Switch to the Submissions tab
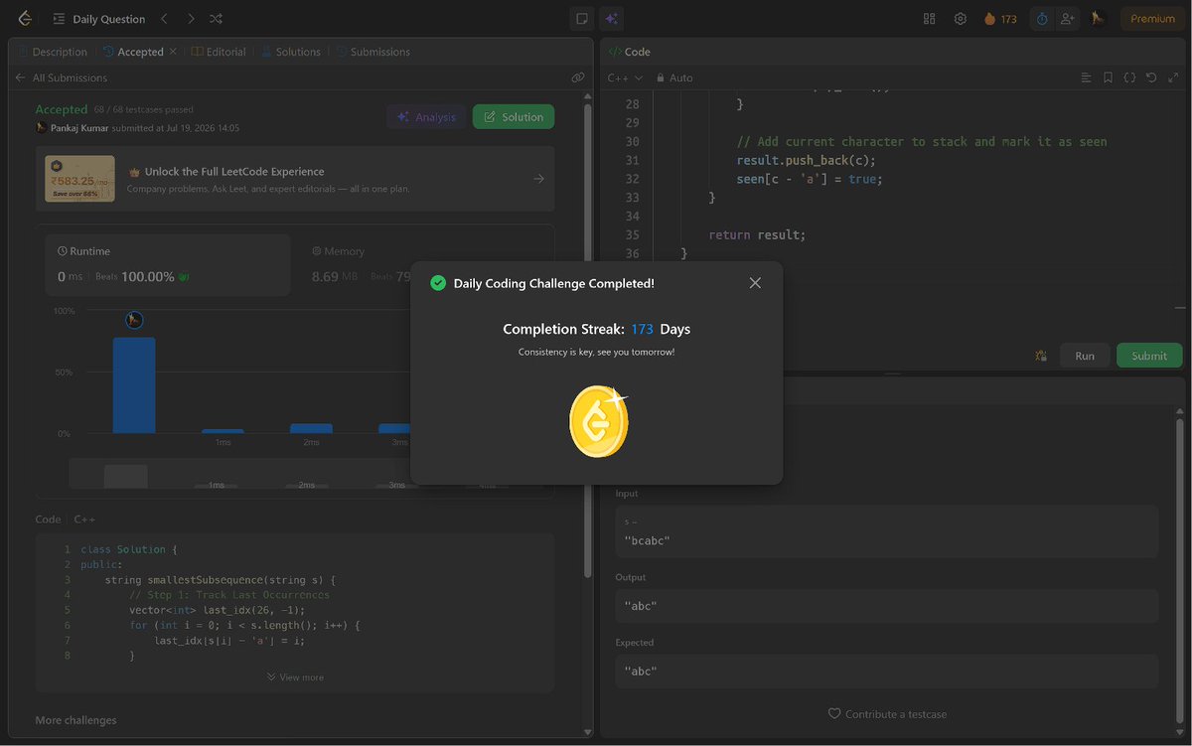 click(x=372, y=52)
